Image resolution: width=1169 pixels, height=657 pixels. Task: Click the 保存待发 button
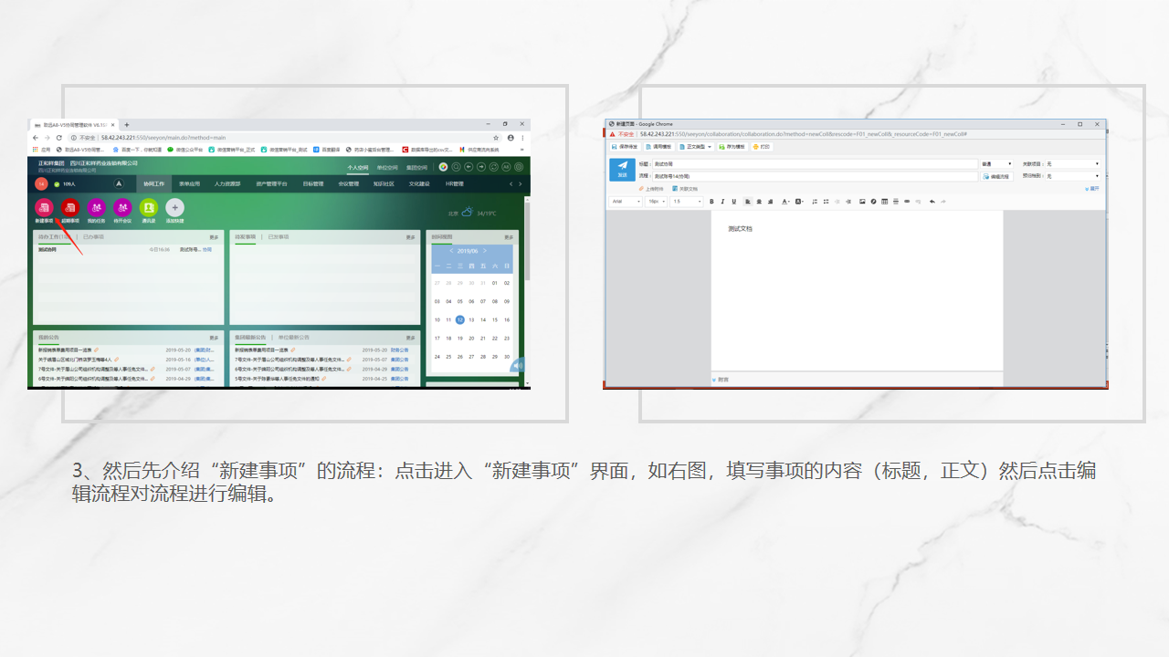tap(625, 146)
